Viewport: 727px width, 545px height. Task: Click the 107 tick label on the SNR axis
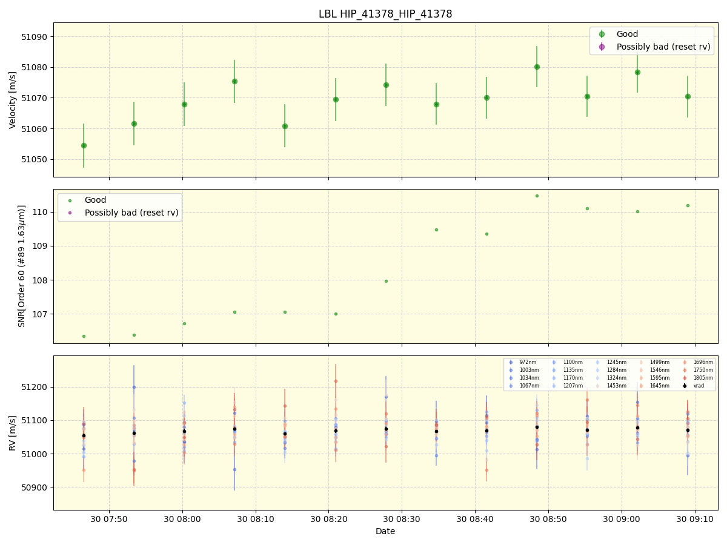(39, 314)
